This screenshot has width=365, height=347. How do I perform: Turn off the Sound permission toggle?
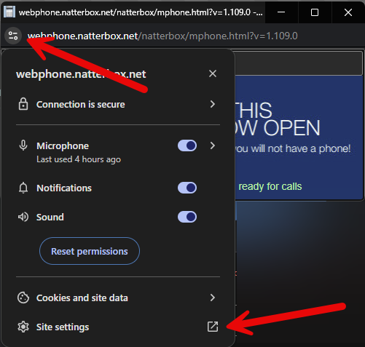pyautogui.click(x=187, y=217)
